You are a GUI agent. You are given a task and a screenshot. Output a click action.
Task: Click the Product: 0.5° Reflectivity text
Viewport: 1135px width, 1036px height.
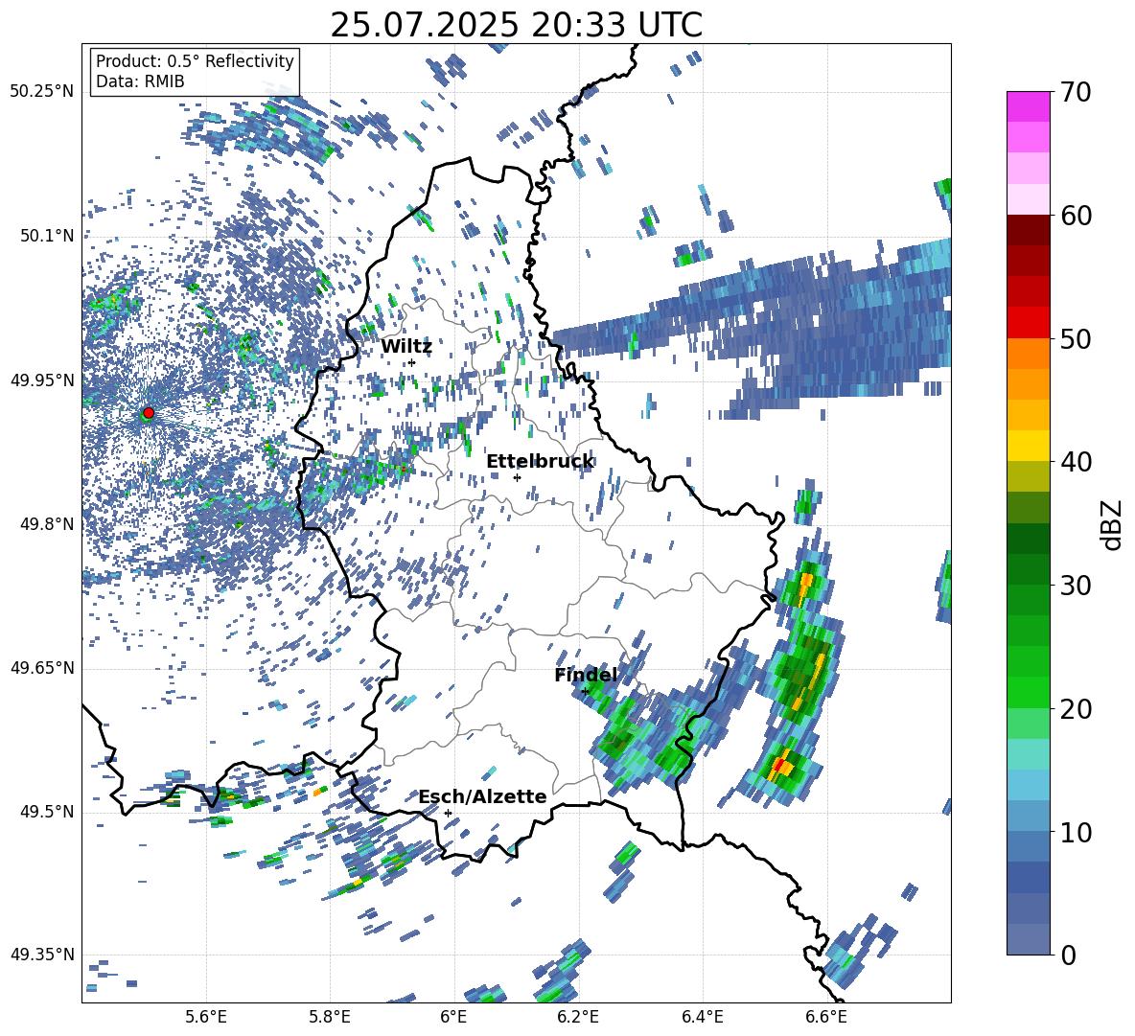click(195, 61)
